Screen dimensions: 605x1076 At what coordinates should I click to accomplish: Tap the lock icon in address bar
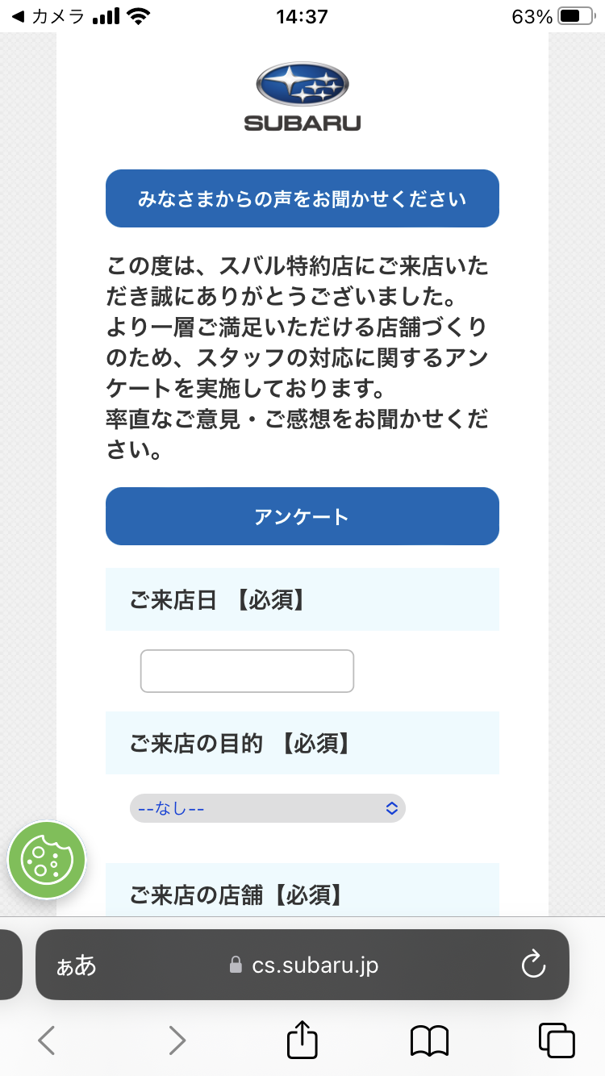(236, 965)
